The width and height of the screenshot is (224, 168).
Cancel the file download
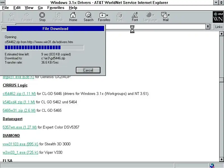point(88,70)
